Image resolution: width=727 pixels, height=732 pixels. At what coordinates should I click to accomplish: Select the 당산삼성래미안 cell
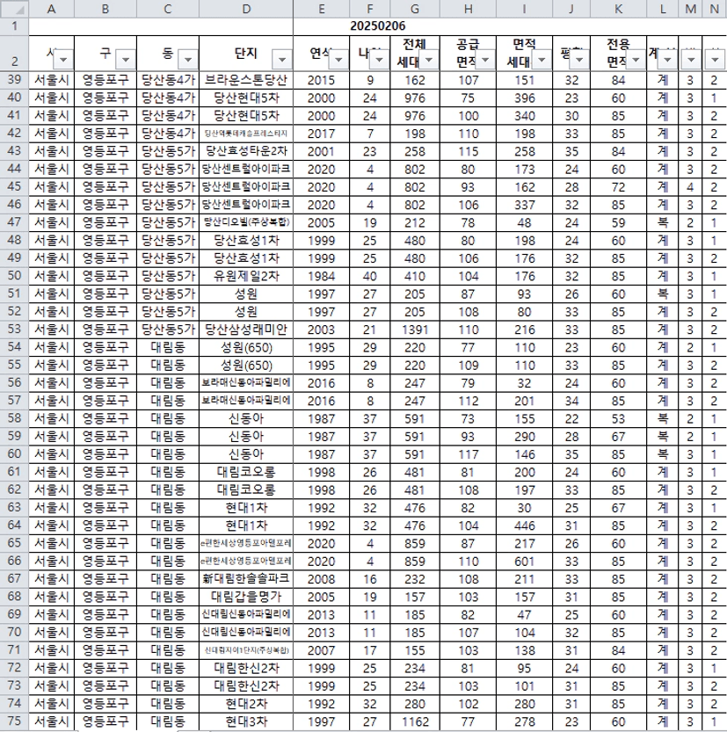pos(246,330)
